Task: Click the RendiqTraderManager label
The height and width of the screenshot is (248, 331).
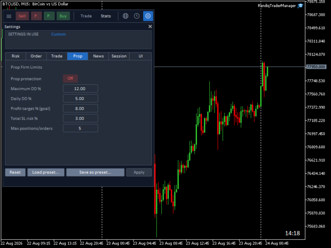Action: click(277, 6)
